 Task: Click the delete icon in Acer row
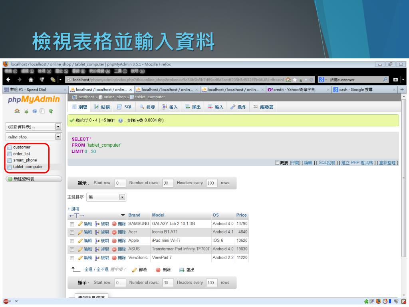click(x=114, y=232)
